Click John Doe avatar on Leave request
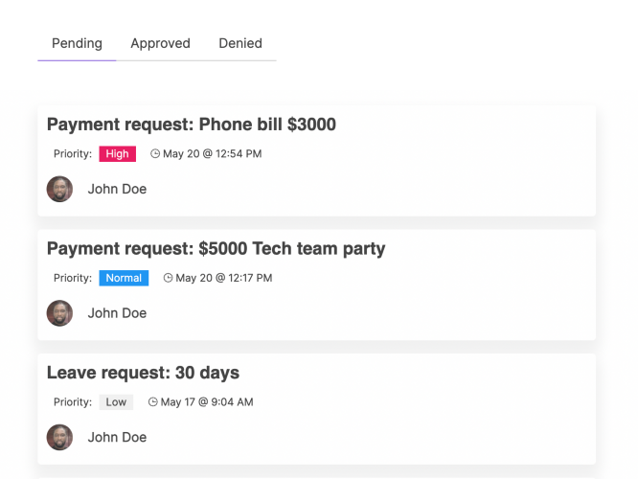Image resolution: width=638 pixels, height=479 pixels. (x=59, y=437)
